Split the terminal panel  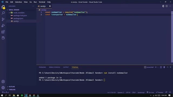[161, 67]
